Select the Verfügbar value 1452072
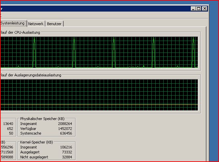The image size is (219, 162). tap(65, 129)
